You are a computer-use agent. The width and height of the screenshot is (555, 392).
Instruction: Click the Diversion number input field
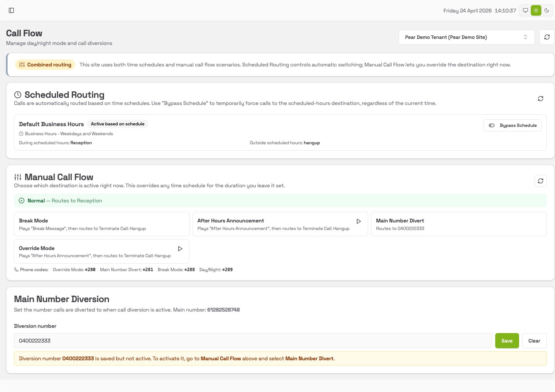253,341
